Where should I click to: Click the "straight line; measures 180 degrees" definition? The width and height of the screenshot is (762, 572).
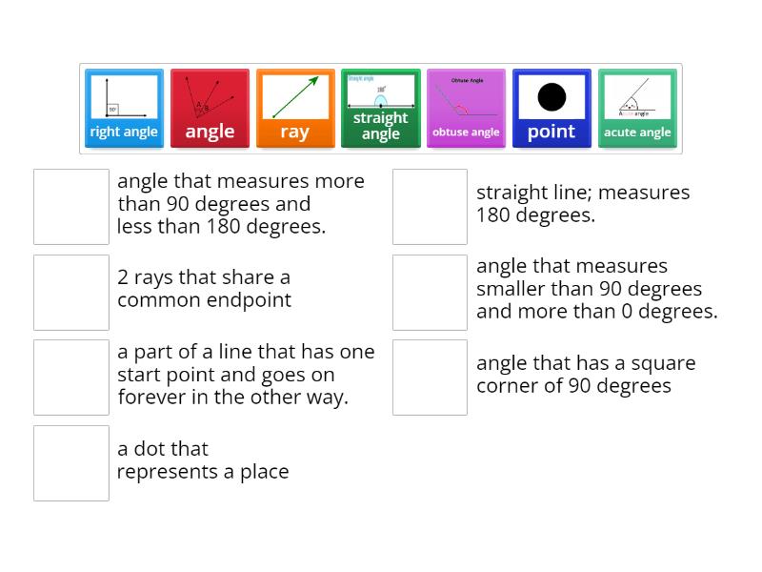click(x=583, y=204)
